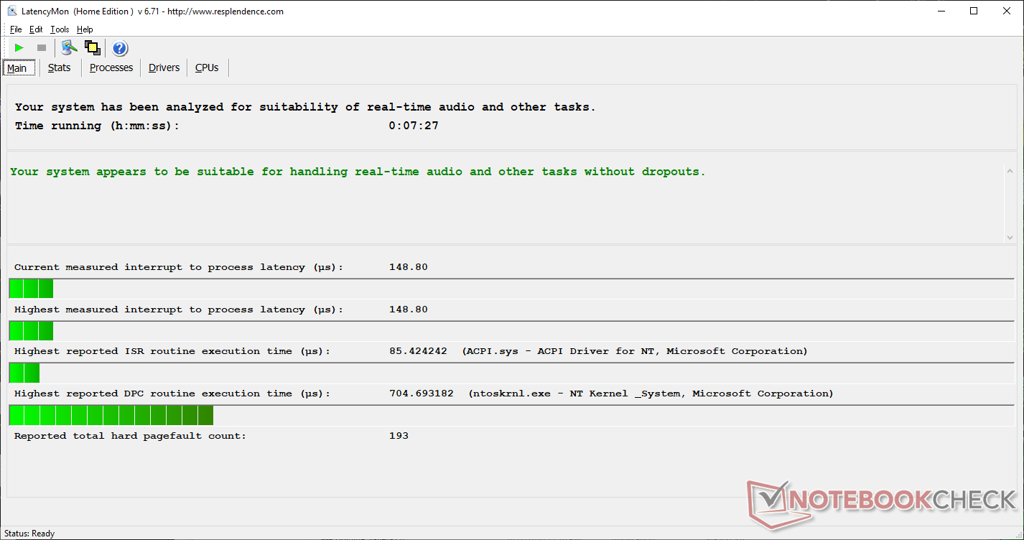Viewport: 1024px width, 540px height.
Task: Open the Tools menu
Action: [x=60, y=29]
